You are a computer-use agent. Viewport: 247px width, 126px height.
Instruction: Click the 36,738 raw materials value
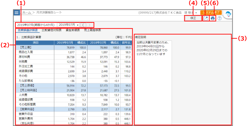pyautogui.click(x=65, y=57)
